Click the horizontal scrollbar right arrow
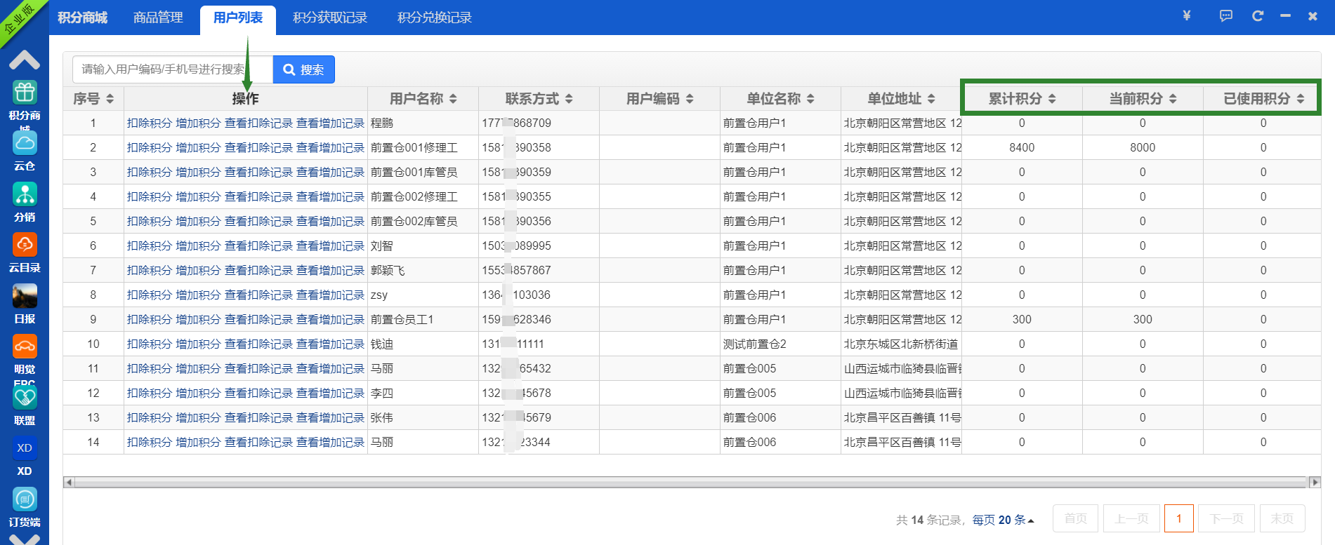Viewport: 1335px width, 545px height. point(1315,482)
